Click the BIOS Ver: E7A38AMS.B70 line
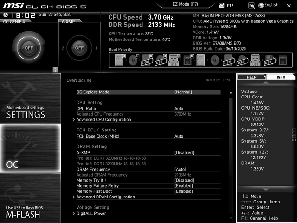297x223 pixels. (217, 43)
